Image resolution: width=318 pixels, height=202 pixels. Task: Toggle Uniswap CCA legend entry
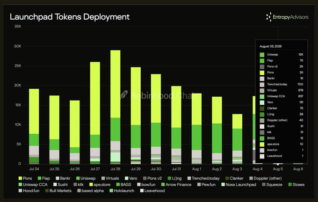(x=33, y=185)
